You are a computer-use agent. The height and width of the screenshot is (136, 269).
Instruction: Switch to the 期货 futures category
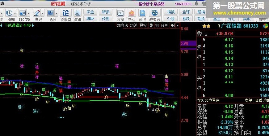(201, 18)
